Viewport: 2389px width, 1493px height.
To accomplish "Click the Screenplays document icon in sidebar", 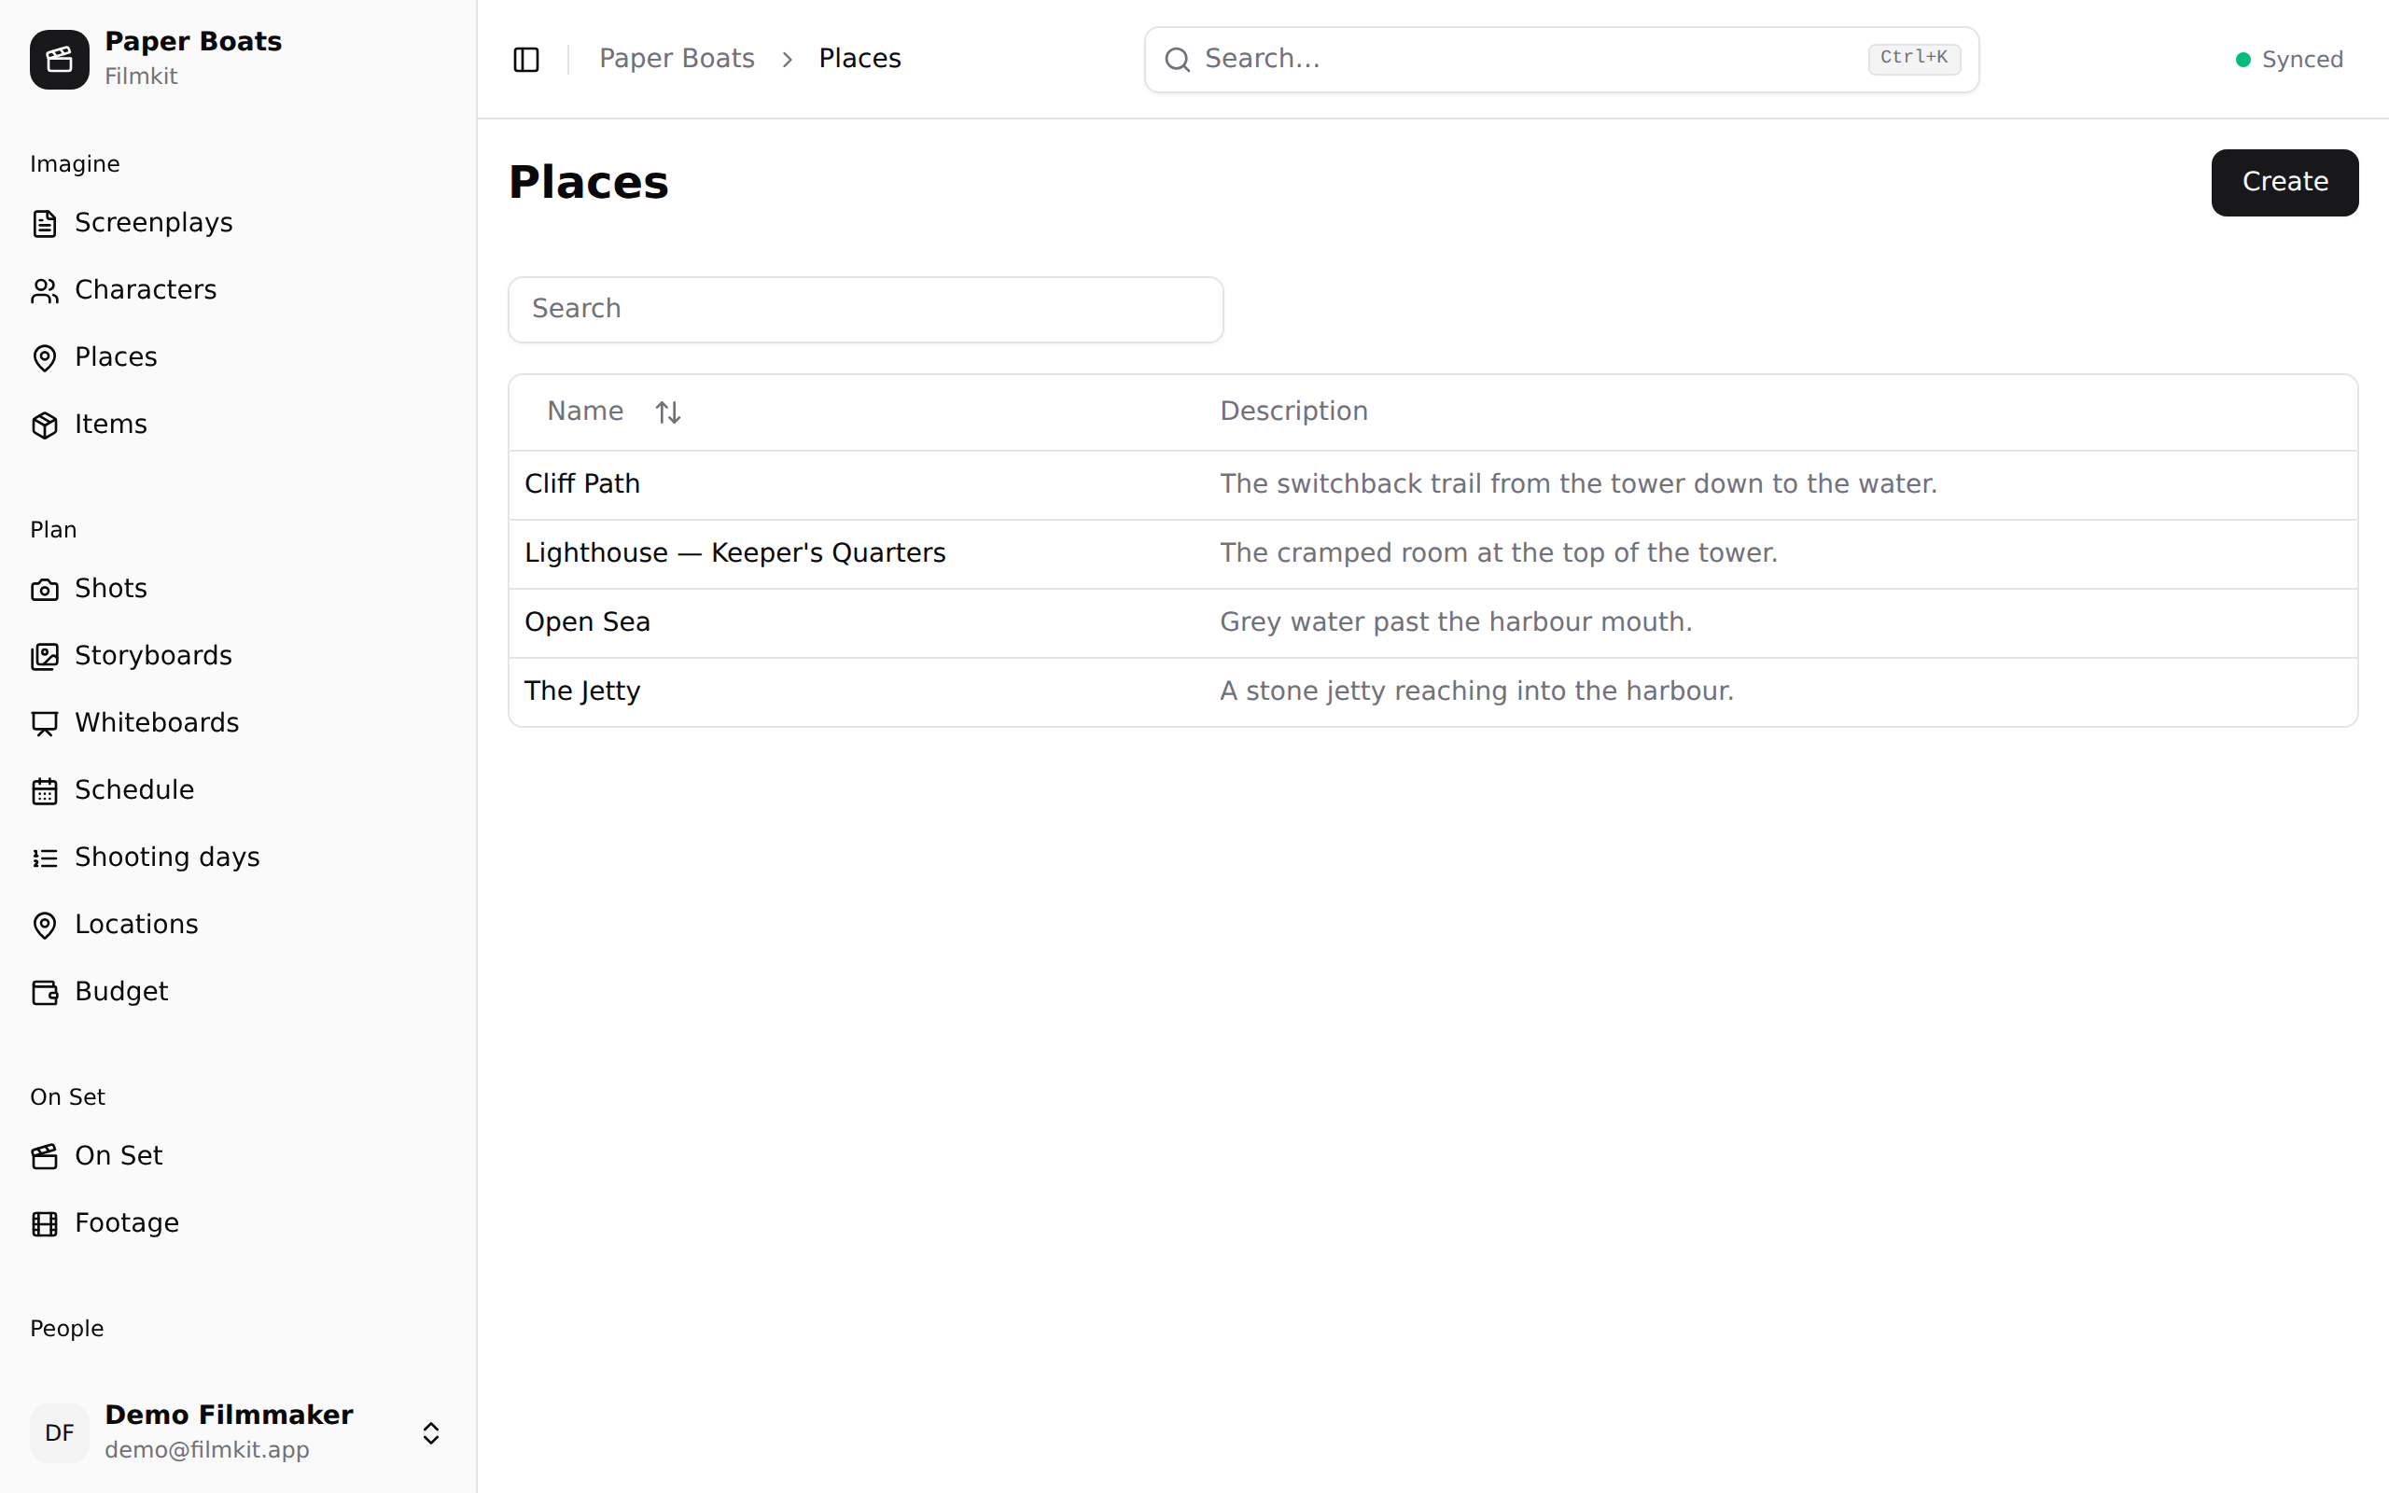I will (45, 223).
